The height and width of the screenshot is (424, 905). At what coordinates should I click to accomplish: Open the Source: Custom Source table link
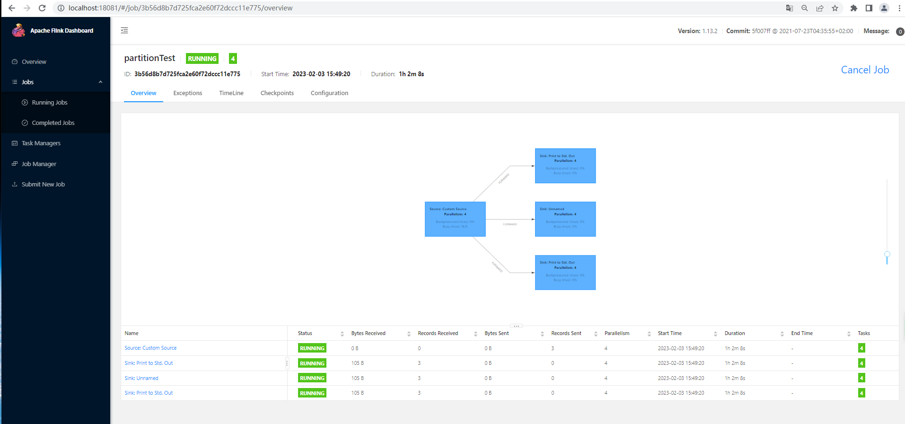(150, 348)
